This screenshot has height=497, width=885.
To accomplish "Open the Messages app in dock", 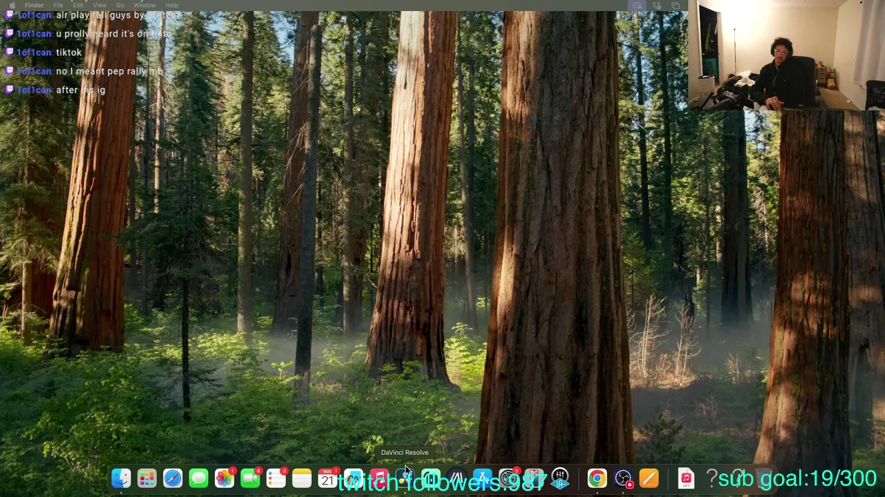I will tap(198, 478).
